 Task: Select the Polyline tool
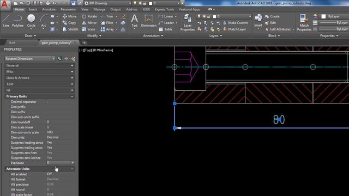tap(17, 21)
